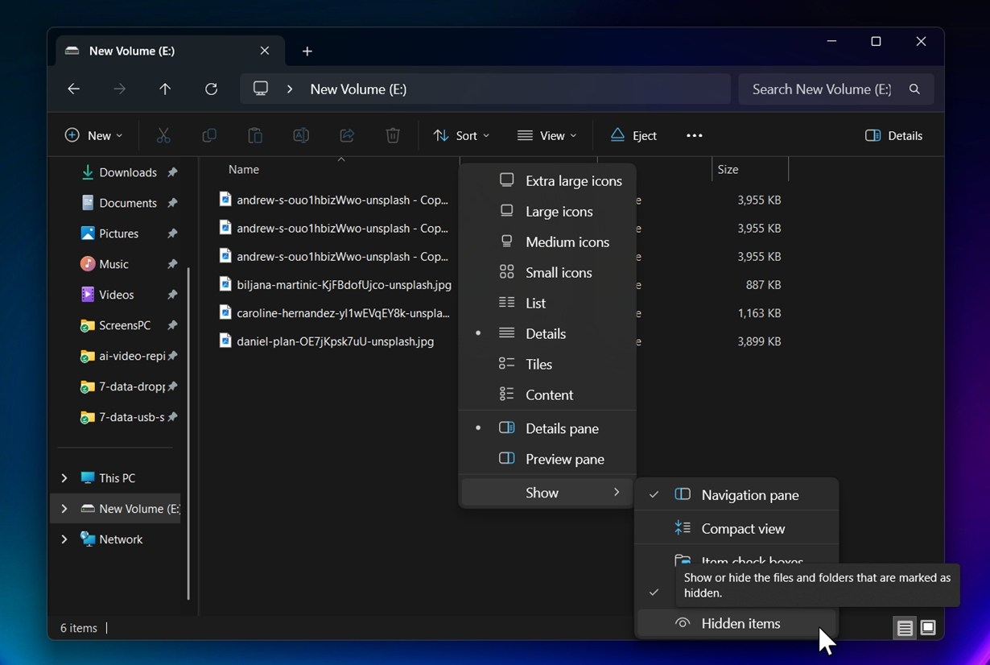The width and height of the screenshot is (990, 665).
Task: Switch to large thumbnails view in status bar
Action: tap(928, 628)
